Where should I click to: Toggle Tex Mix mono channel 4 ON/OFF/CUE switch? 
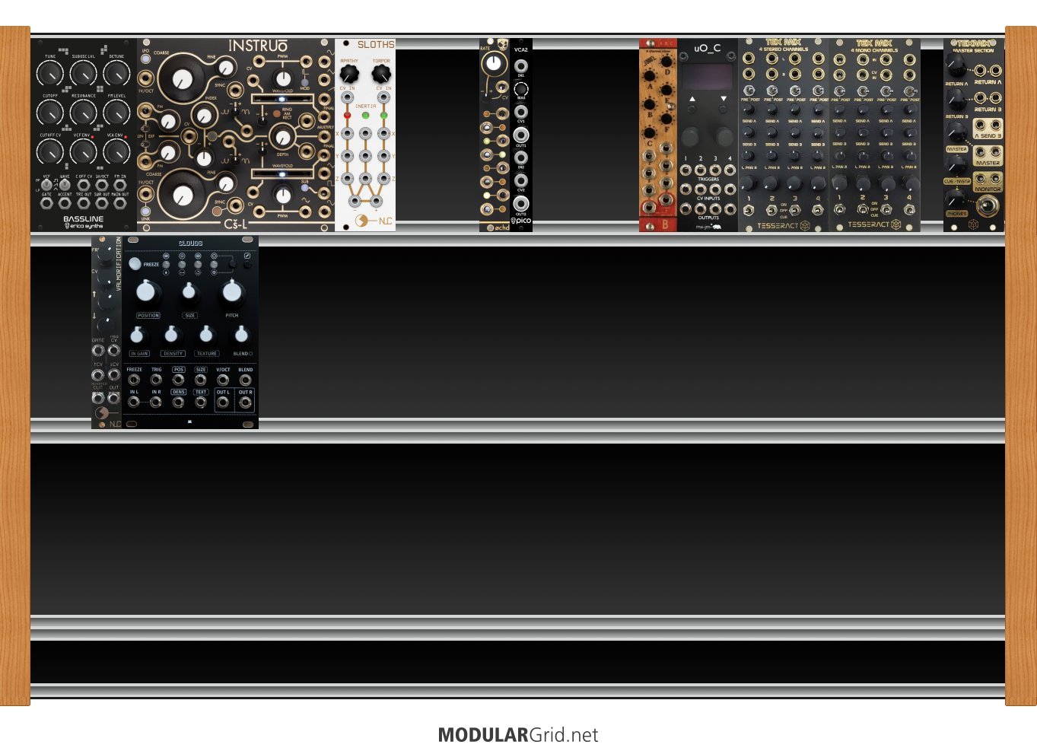(x=908, y=208)
